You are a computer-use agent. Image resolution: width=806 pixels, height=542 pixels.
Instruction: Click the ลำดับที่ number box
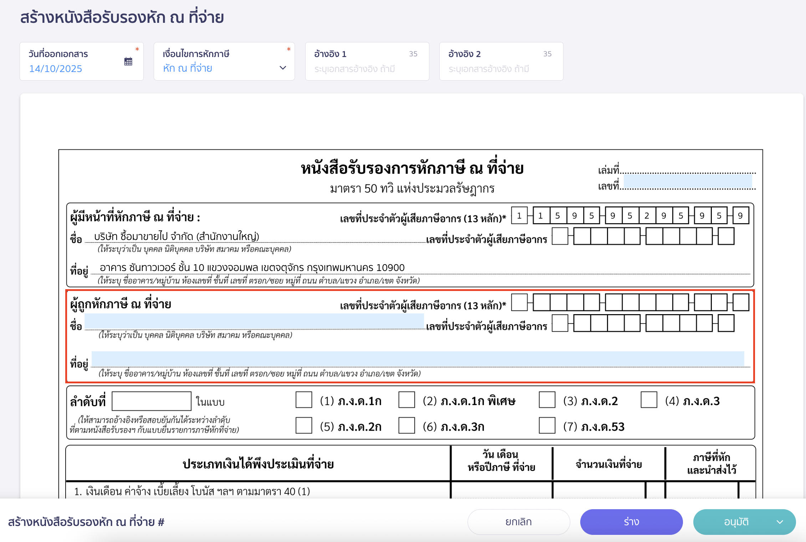(151, 401)
